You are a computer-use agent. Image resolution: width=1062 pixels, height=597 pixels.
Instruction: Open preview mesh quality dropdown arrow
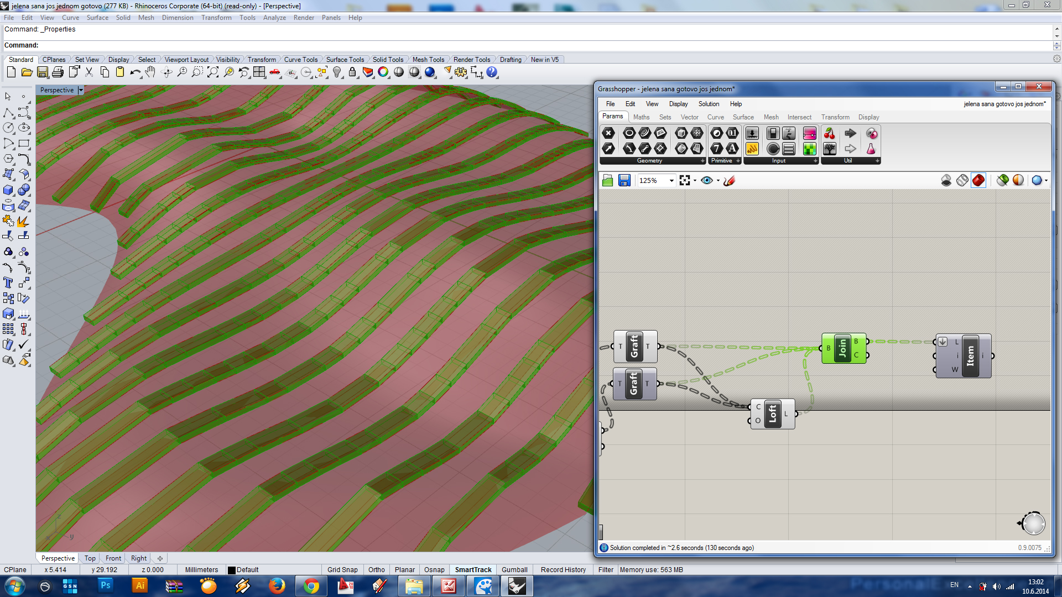1046,181
